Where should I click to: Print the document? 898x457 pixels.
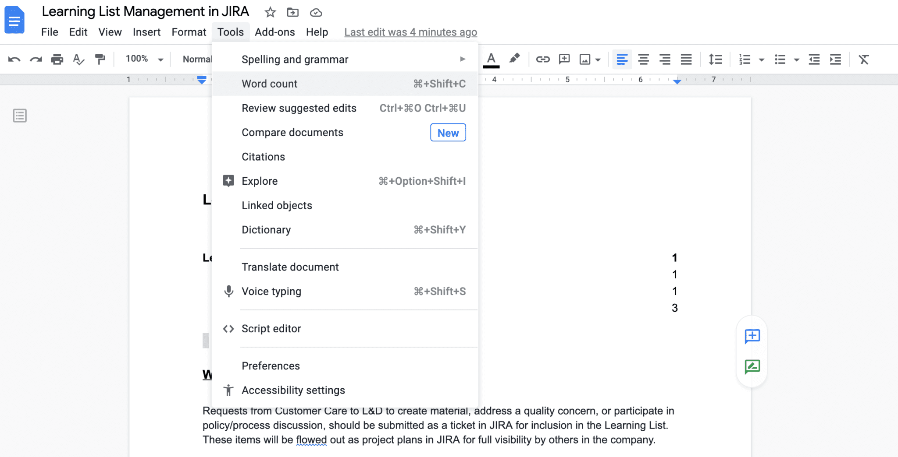[x=57, y=59]
